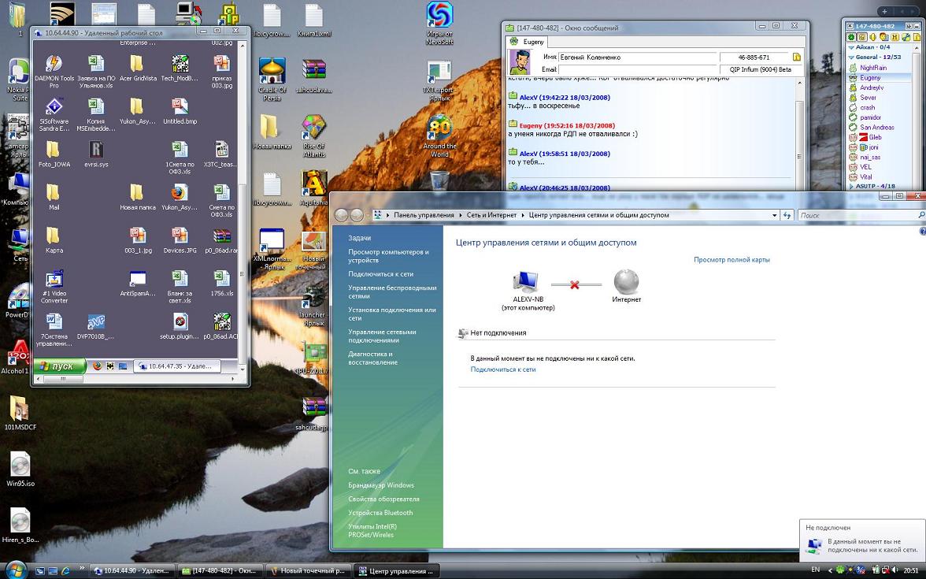The image size is (926, 579).
Task: Open Firefox in the remote desktop quick launch
Action: tap(98, 366)
